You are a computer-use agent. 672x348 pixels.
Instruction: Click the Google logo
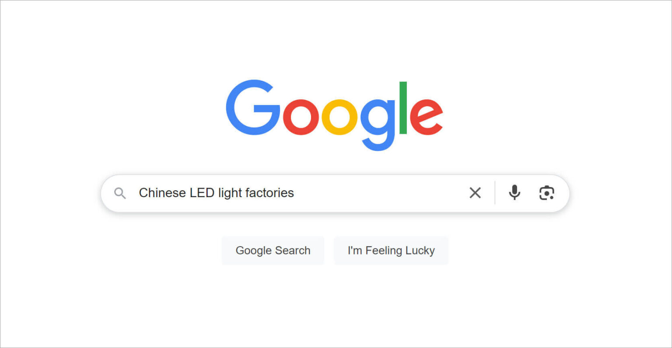335,115
